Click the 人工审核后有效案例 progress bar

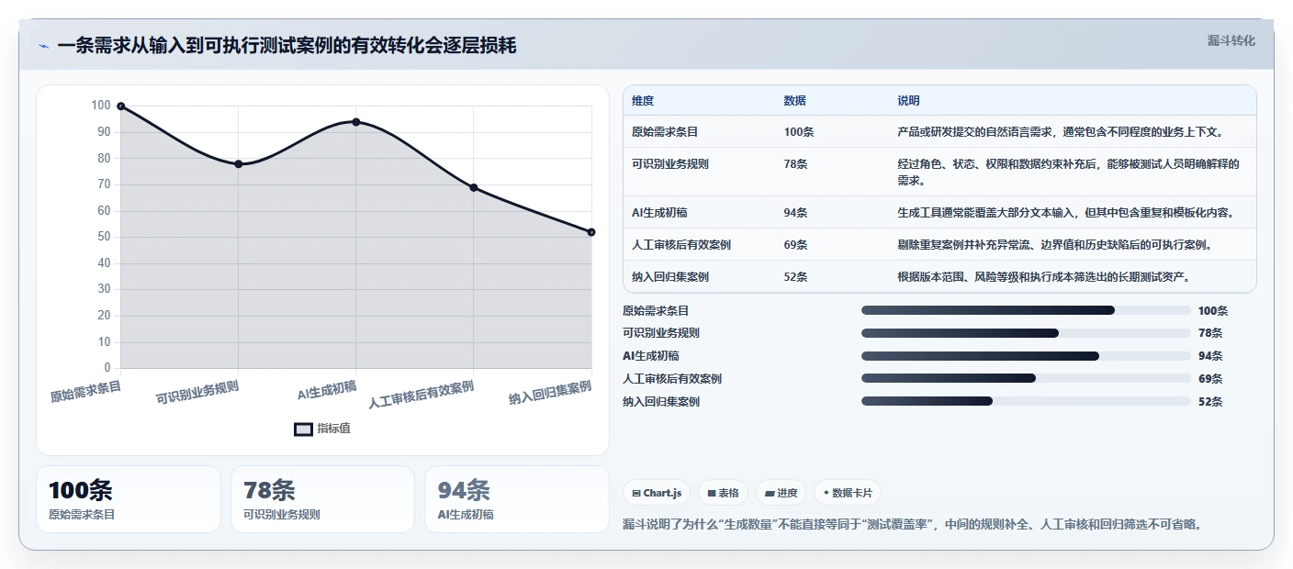[1026, 378]
